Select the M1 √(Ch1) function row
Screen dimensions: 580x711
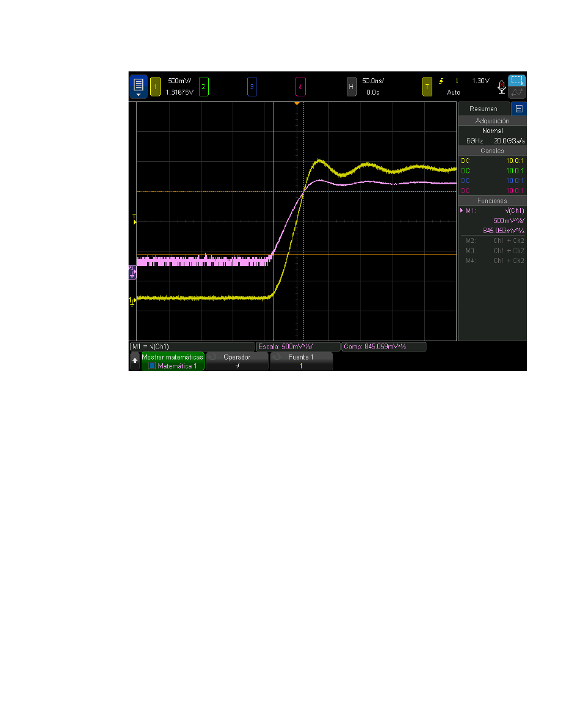click(492, 211)
